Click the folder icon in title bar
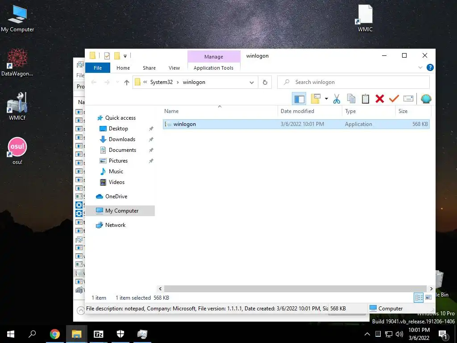 click(92, 55)
